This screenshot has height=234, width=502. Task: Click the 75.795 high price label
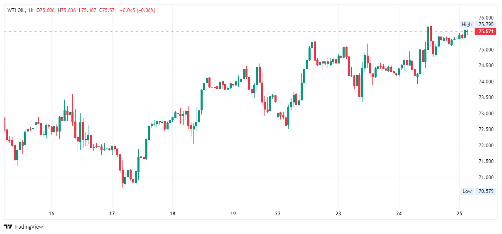coord(486,24)
